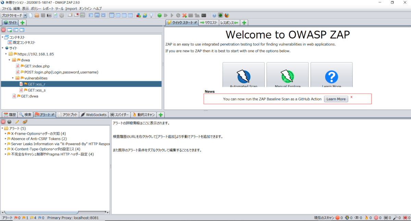Screen dimensions: 411x221
Task: Add a bottom tab with green plus
Action: 161,114
